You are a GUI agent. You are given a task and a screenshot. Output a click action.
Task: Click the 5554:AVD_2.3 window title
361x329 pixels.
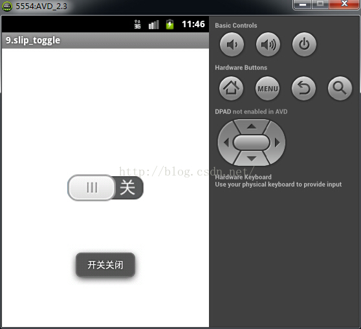(41, 6)
